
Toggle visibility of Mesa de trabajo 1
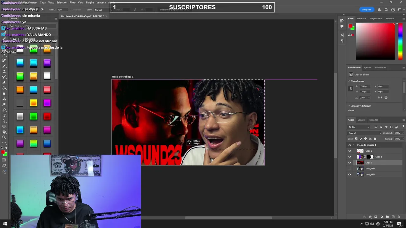coord(350,145)
